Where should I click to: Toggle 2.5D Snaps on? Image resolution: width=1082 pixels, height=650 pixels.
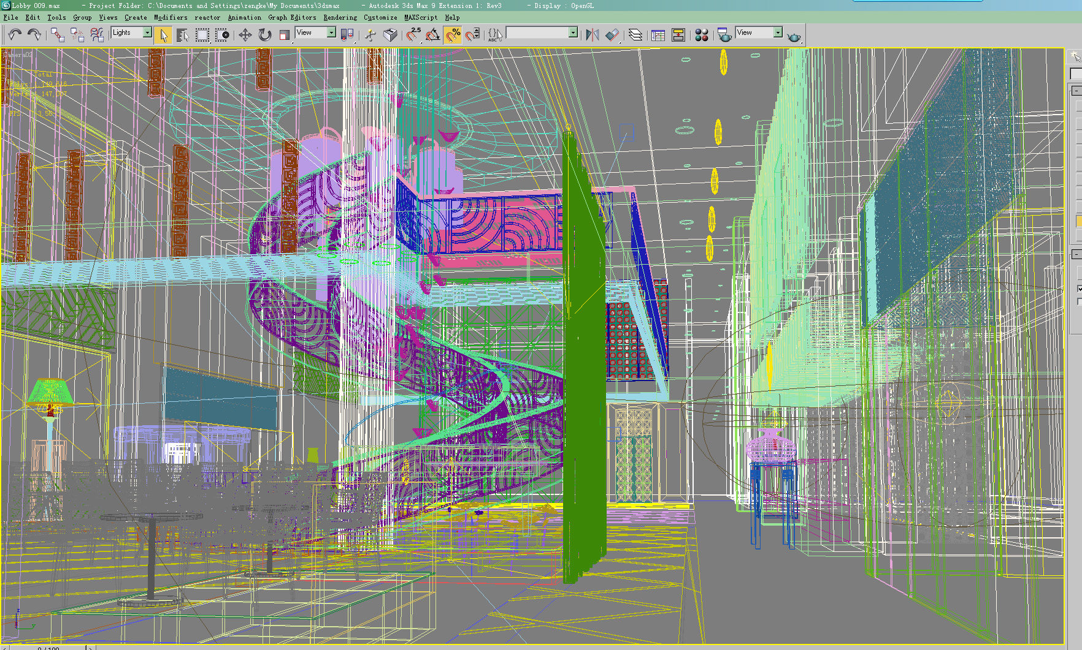(415, 35)
